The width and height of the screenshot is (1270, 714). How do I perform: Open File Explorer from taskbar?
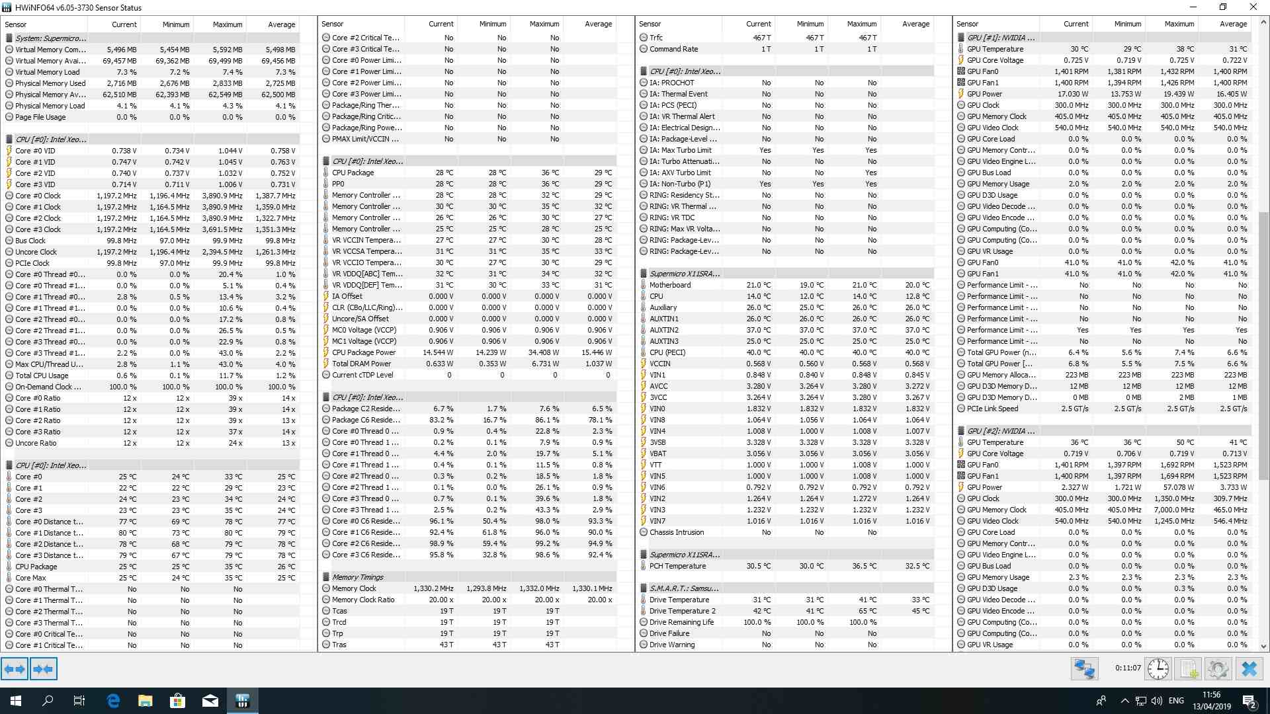click(x=146, y=701)
